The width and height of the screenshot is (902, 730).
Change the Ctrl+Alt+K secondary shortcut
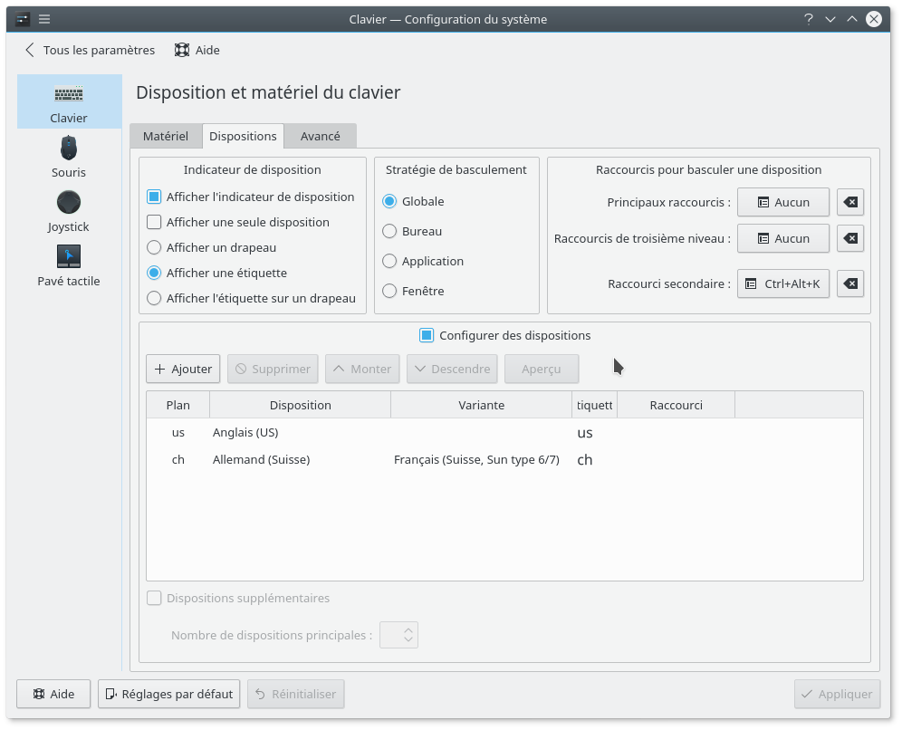tap(783, 283)
